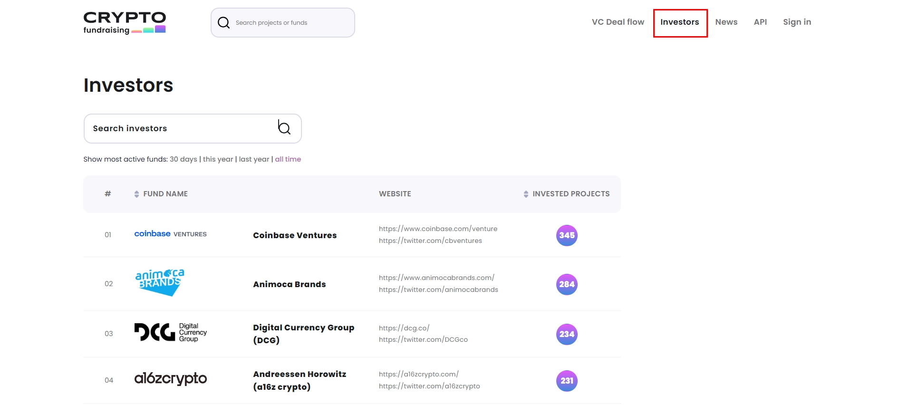Sort by Invested Projects using arrows icon
900x405 pixels.
526,194
